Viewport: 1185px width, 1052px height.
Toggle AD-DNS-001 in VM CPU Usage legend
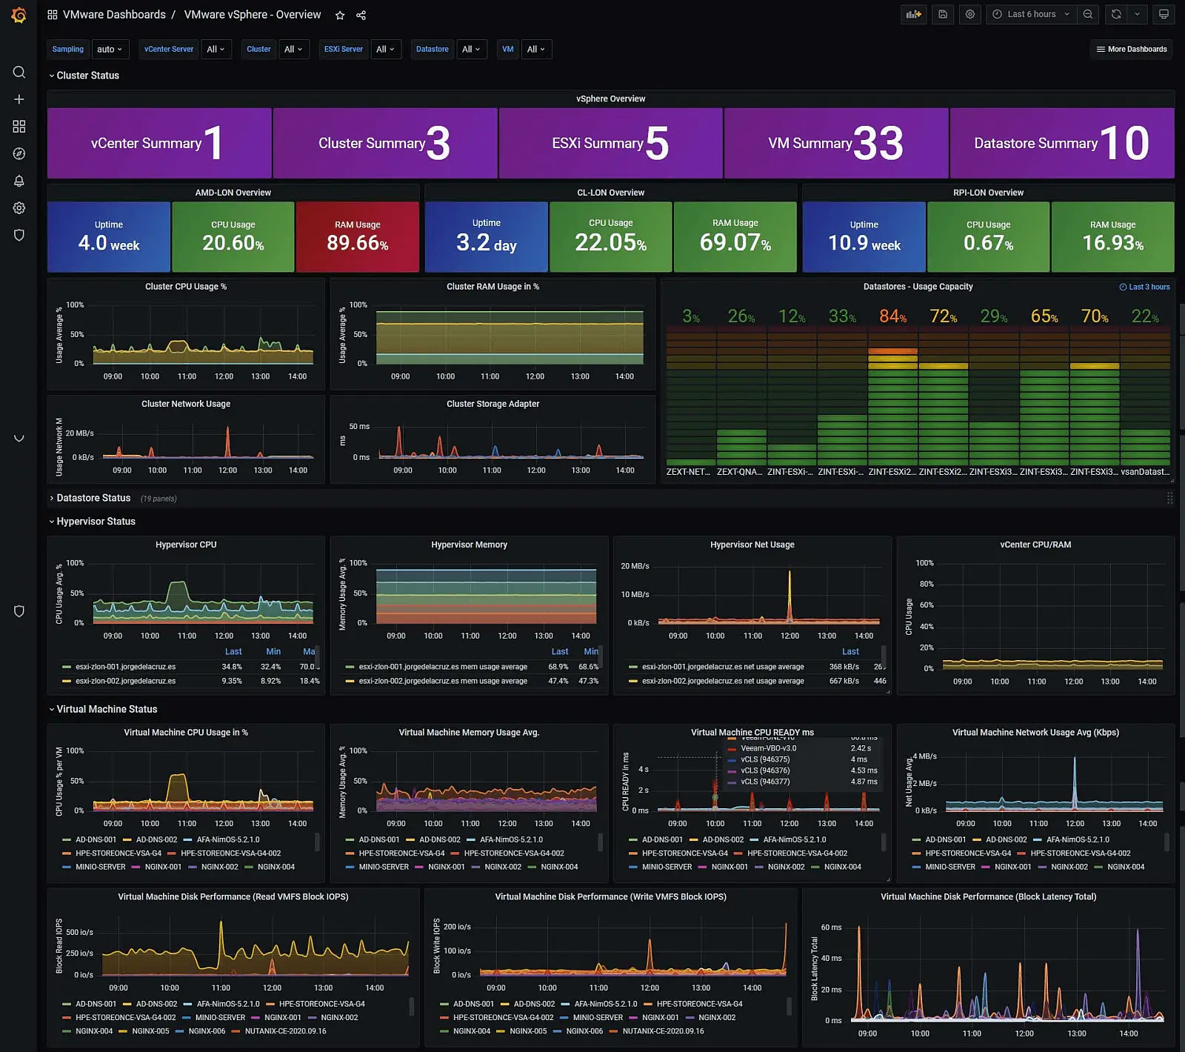(96, 840)
